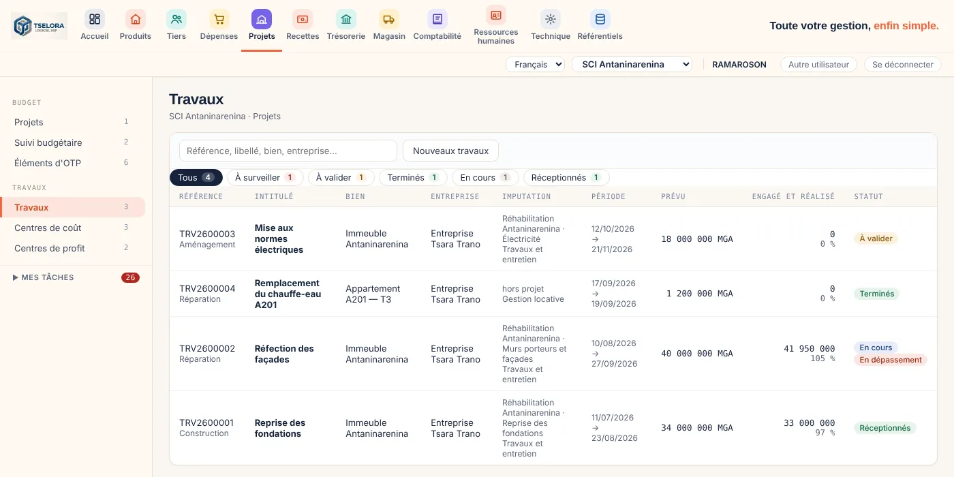Show the Réceptionnés filter
Viewport: 954px width, 477px height.
(x=566, y=177)
